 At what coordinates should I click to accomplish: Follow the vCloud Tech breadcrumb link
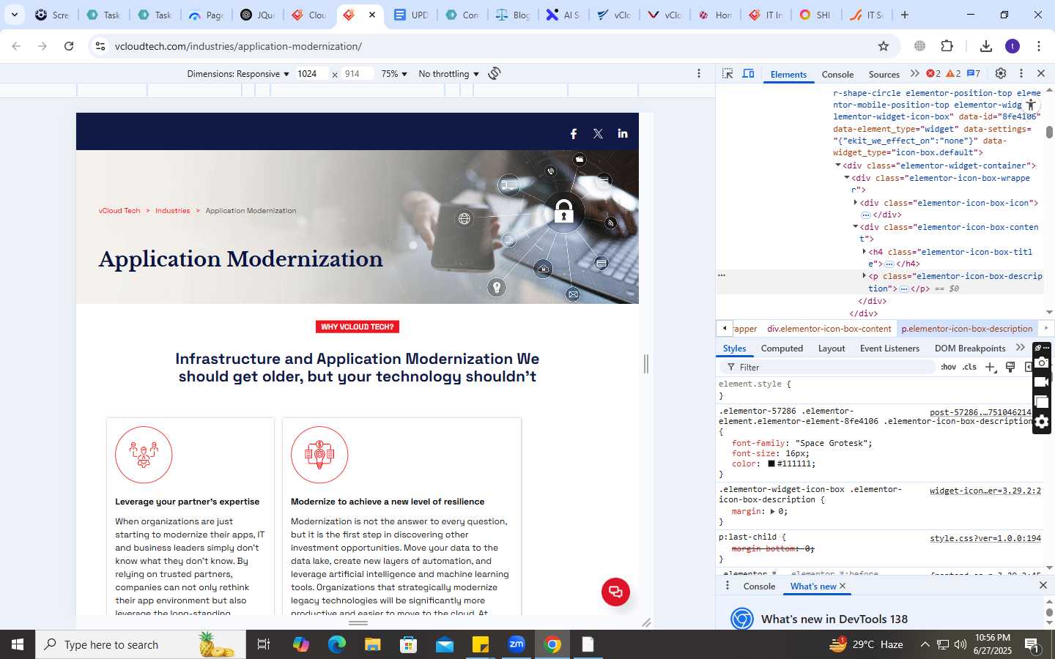click(x=119, y=211)
